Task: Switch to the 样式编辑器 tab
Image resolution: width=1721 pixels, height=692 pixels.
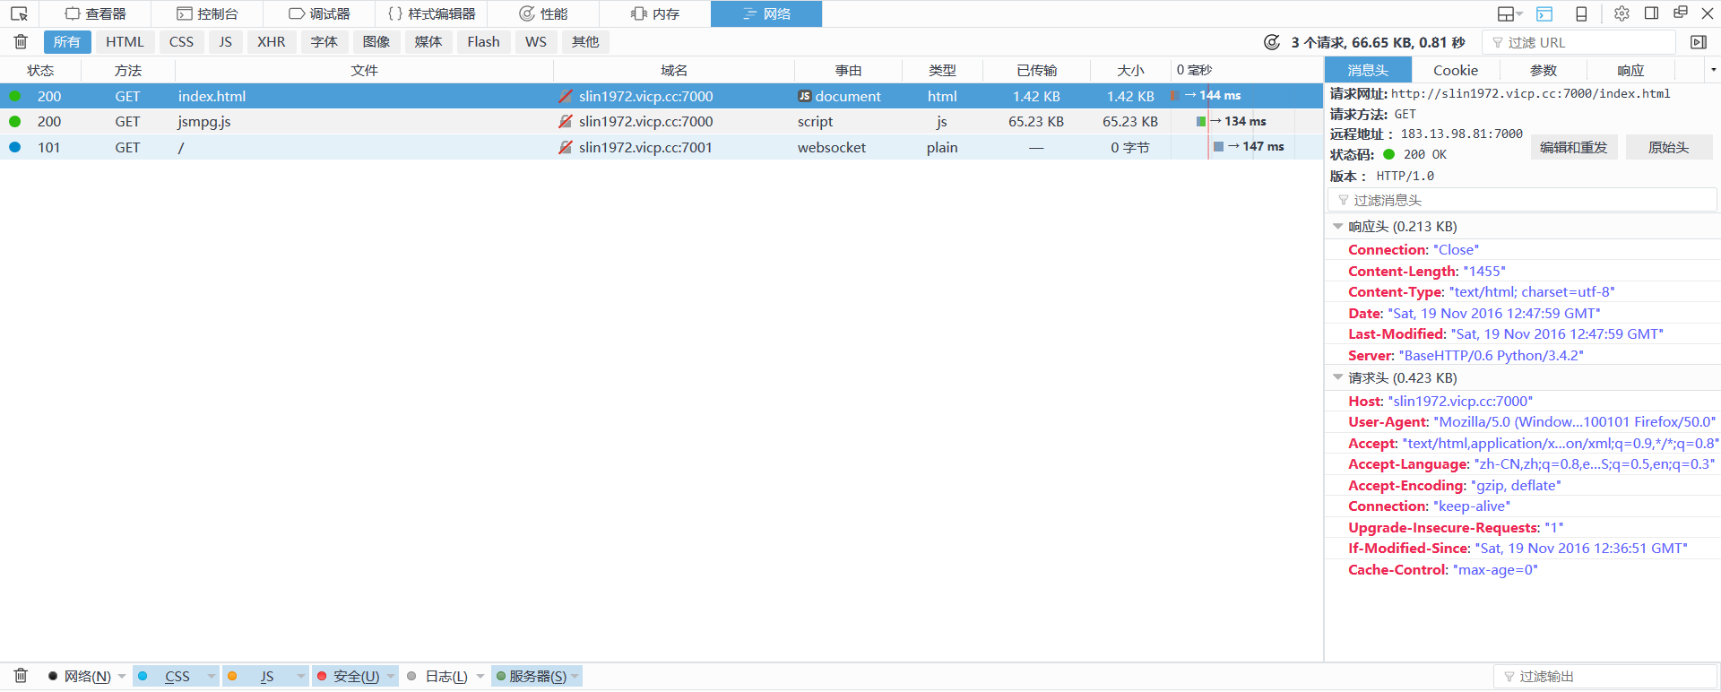Action: pos(431,13)
